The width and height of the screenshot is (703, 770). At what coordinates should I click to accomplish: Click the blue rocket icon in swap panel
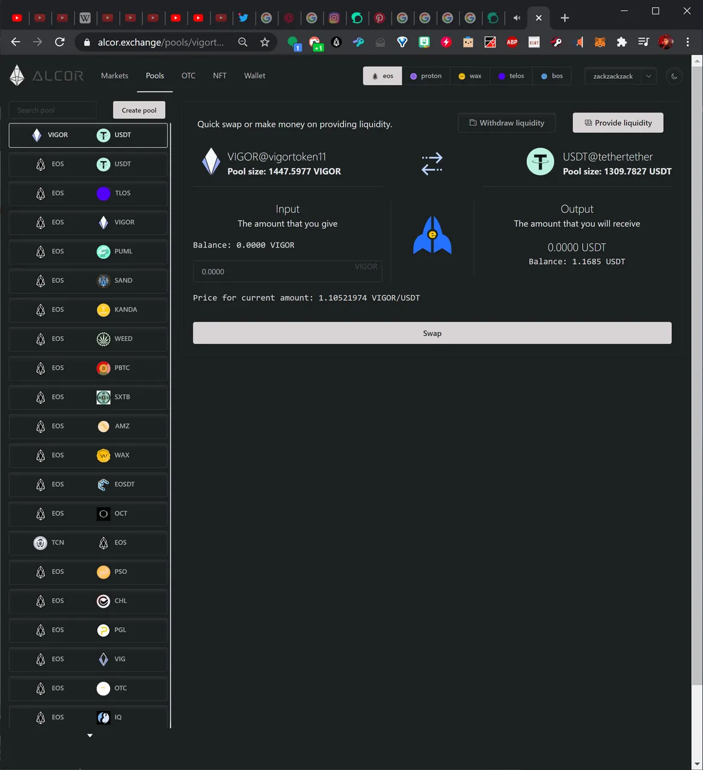point(432,235)
